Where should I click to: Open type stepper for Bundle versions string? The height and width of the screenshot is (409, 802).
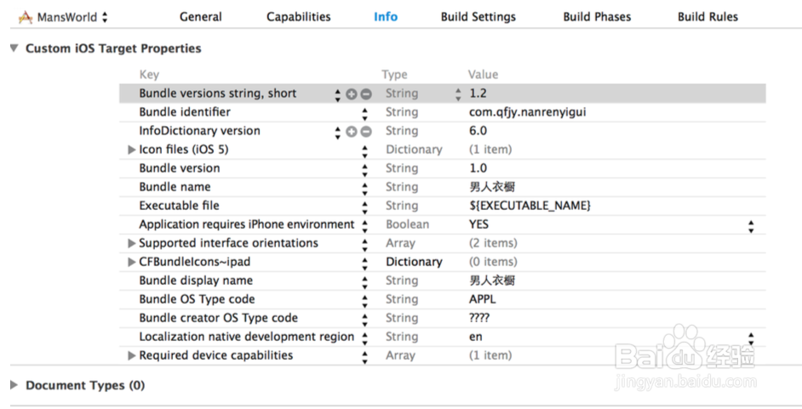point(458,94)
